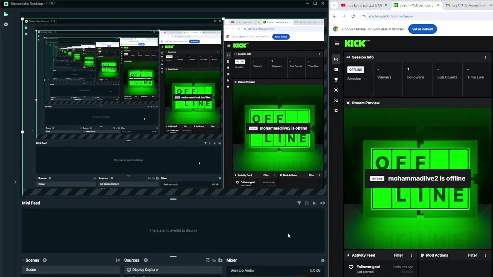Click the Google Chrome logo in infobar
The width and height of the screenshot is (493, 277).
pyautogui.click(x=335, y=29)
